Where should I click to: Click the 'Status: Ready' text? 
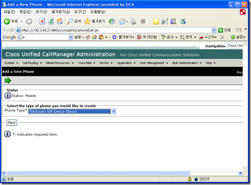24,96
